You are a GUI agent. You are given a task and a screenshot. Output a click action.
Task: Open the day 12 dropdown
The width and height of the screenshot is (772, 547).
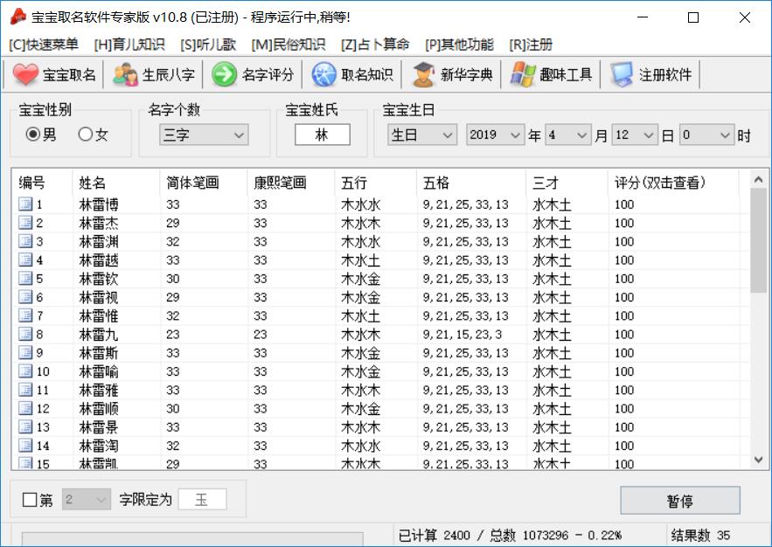pos(634,135)
